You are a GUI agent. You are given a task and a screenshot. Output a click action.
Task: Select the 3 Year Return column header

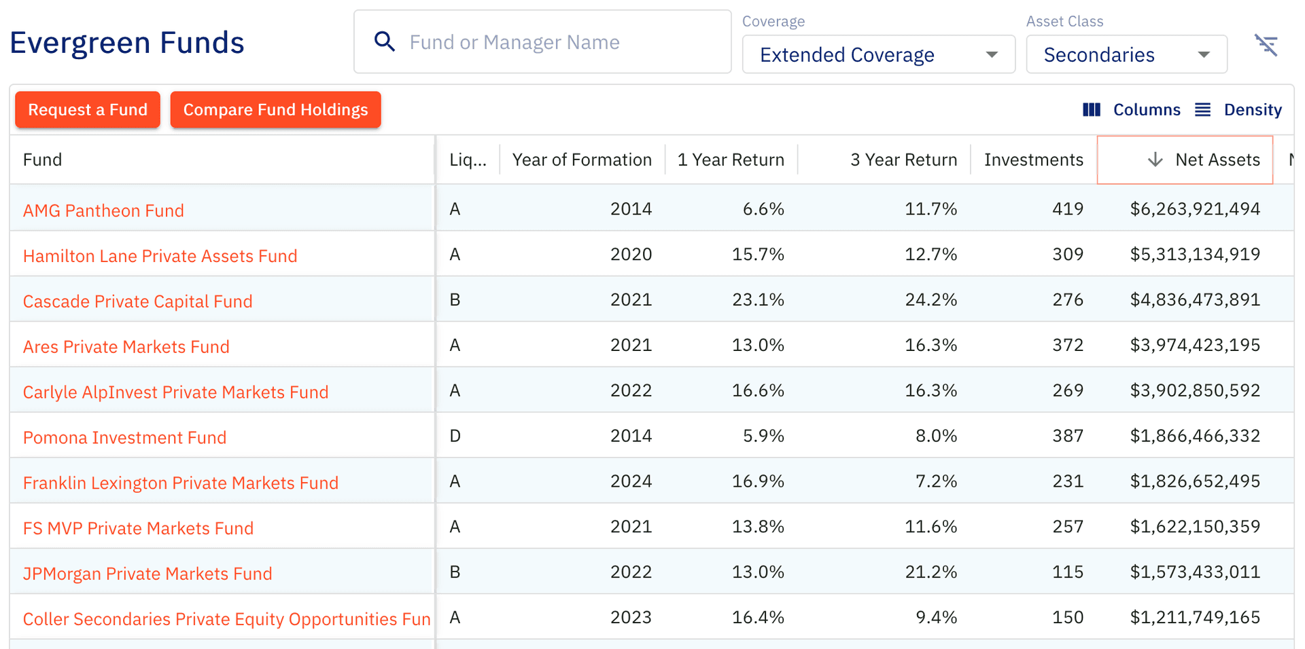904,160
